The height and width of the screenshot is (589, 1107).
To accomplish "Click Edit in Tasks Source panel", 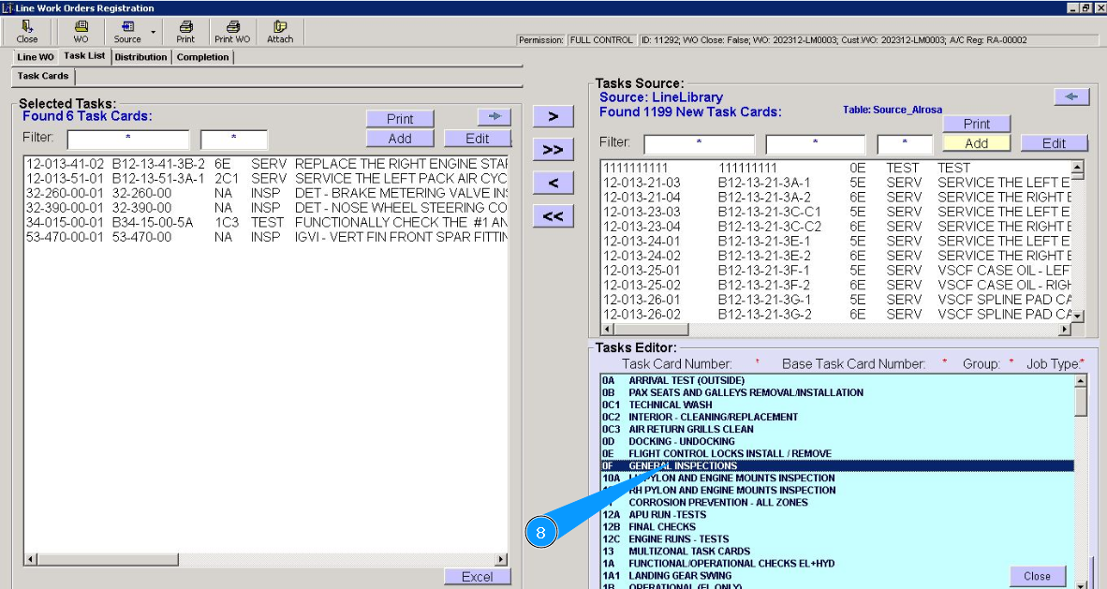I will pos(1054,143).
